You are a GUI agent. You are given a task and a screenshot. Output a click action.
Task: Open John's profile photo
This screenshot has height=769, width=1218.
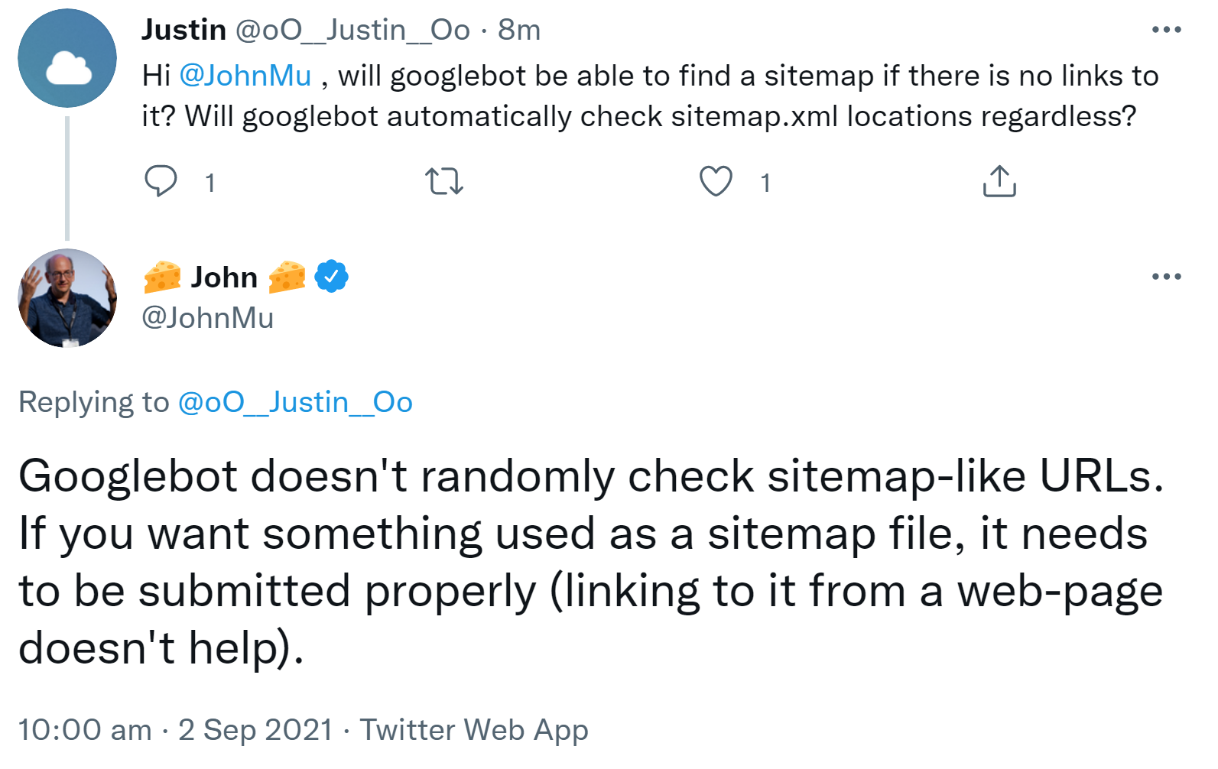coord(67,298)
